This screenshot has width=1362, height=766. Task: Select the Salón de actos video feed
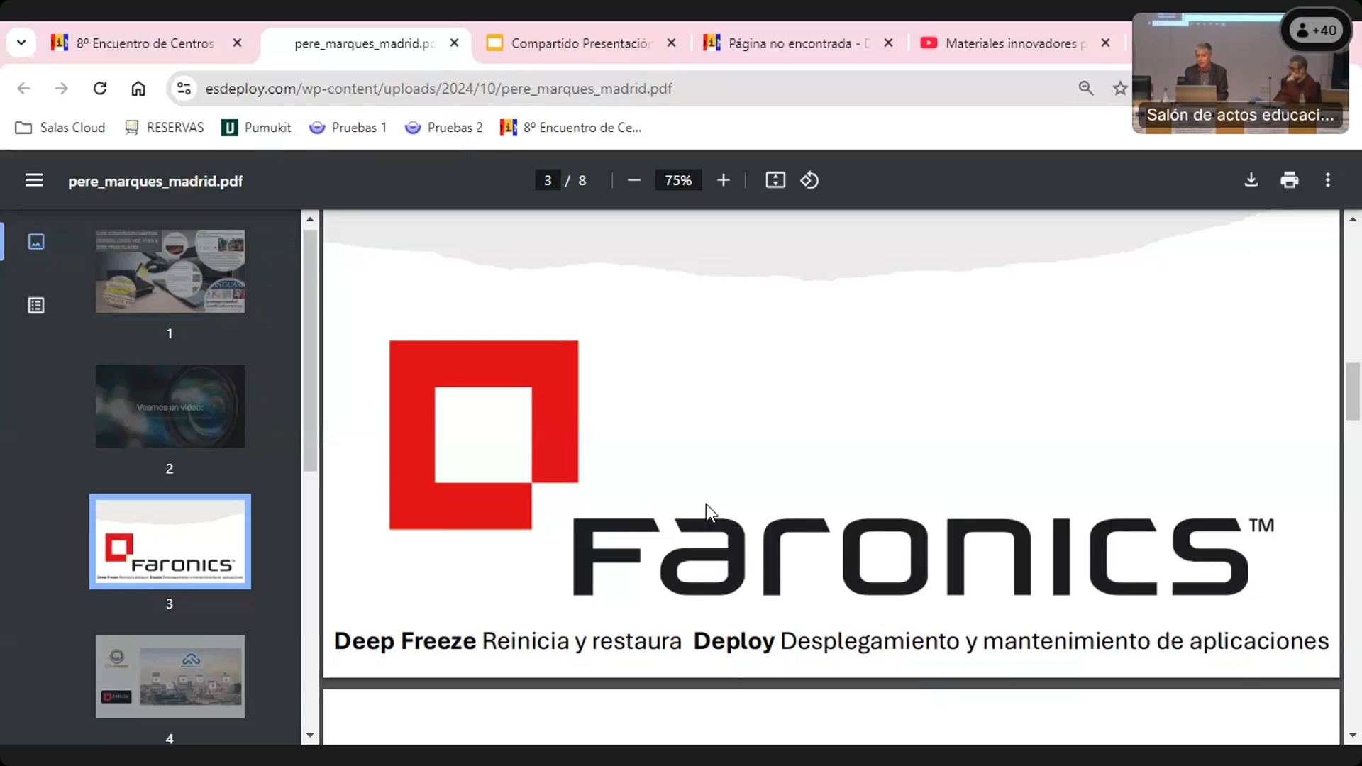[1240, 73]
